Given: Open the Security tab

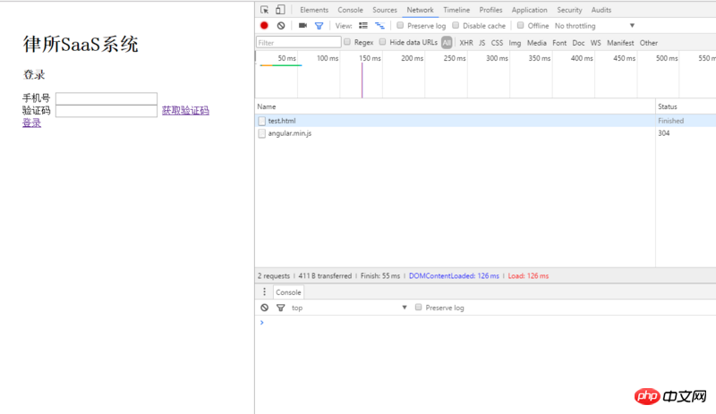Looking at the screenshot, I should [569, 10].
